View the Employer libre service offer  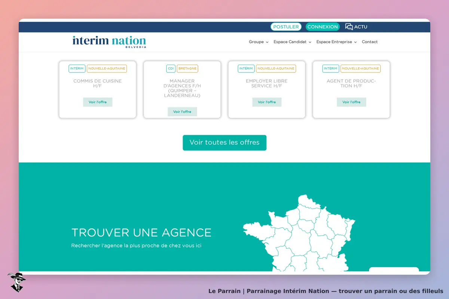click(x=267, y=102)
